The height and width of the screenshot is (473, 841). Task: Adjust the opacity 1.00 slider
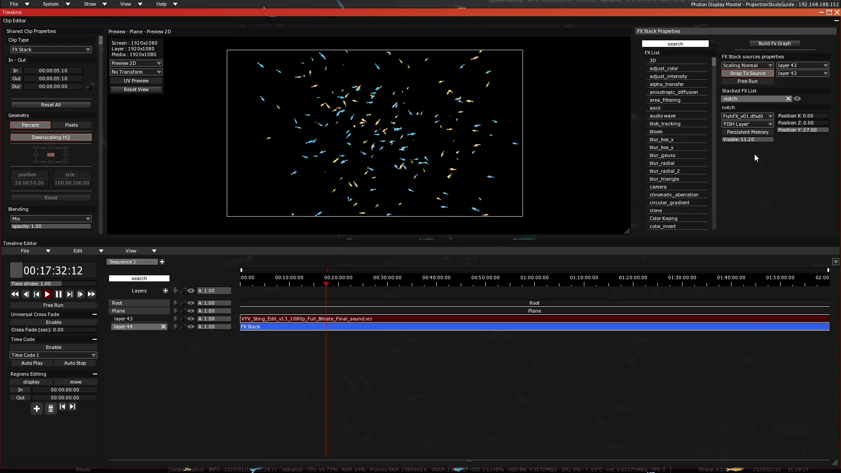51,227
